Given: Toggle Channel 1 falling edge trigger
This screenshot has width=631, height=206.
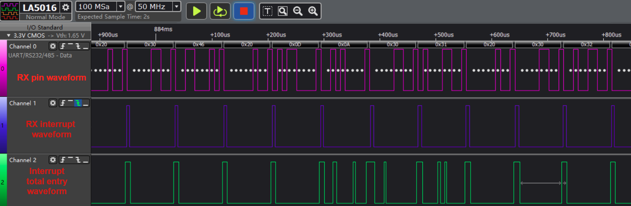Looking at the screenshot, I should pyautogui.click(x=78, y=103).
